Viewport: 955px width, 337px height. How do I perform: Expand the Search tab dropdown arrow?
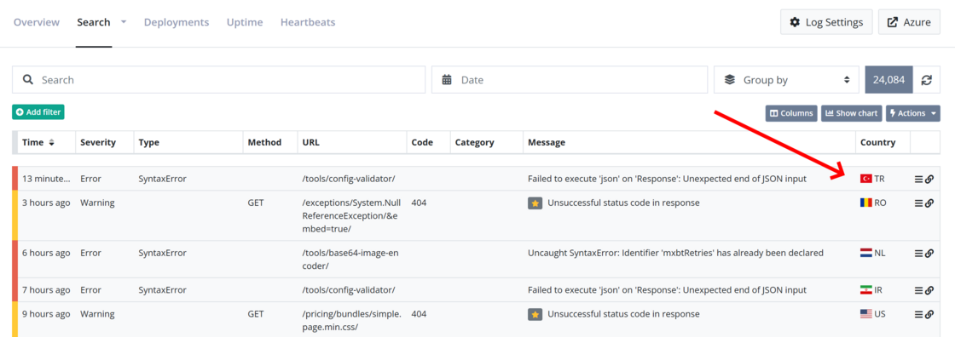click(x=124, y=22)
